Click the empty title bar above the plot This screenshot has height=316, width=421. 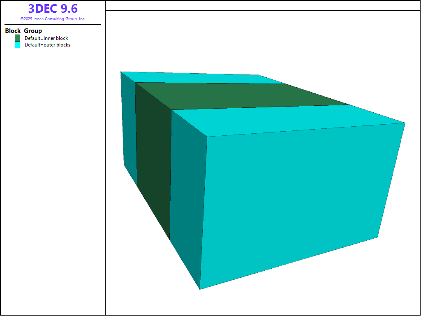pyautogui.click(x=262, y=5)
